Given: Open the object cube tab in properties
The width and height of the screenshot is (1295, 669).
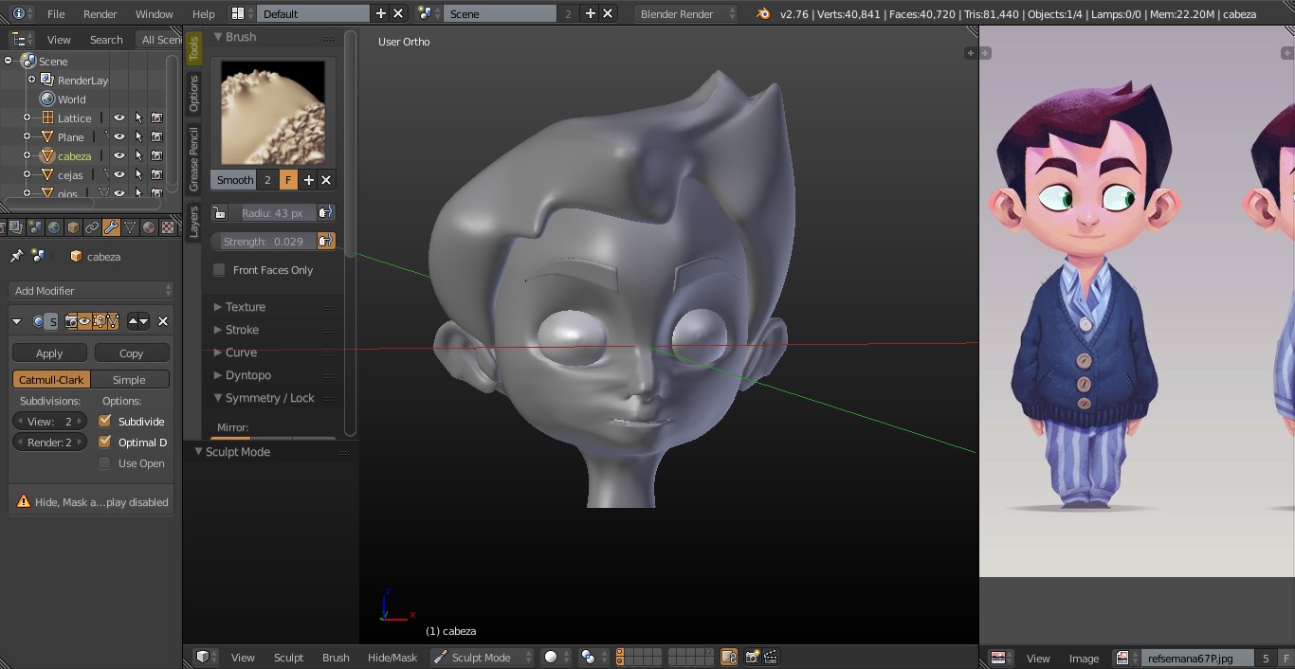Looking at the screenshot, I should click(x=73, y=227).
